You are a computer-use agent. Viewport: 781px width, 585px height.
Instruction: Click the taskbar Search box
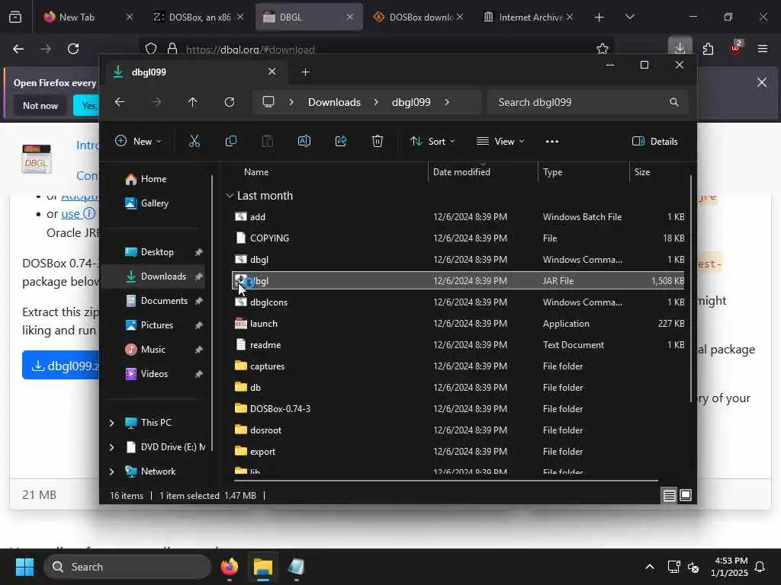coord(127,567)
